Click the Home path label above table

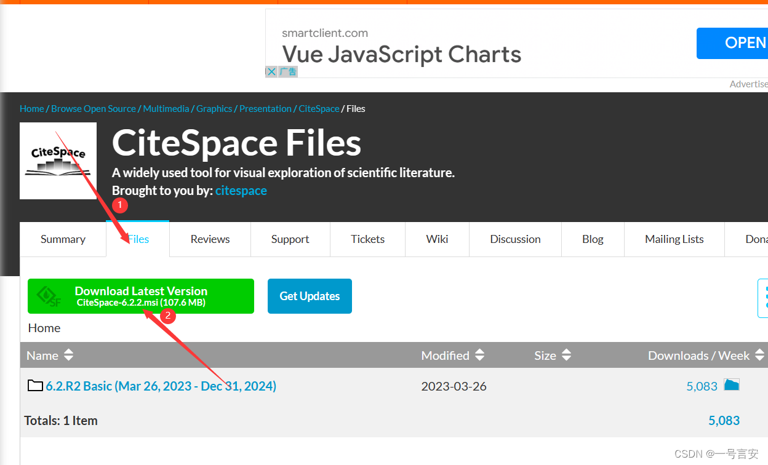(44, 328)
